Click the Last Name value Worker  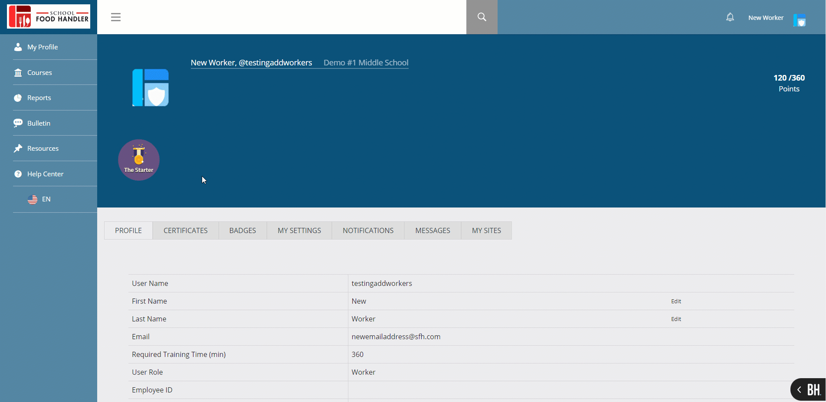point(364,319)
